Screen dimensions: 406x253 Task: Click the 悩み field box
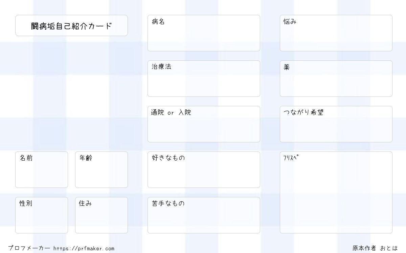click(x=336, y=33)
